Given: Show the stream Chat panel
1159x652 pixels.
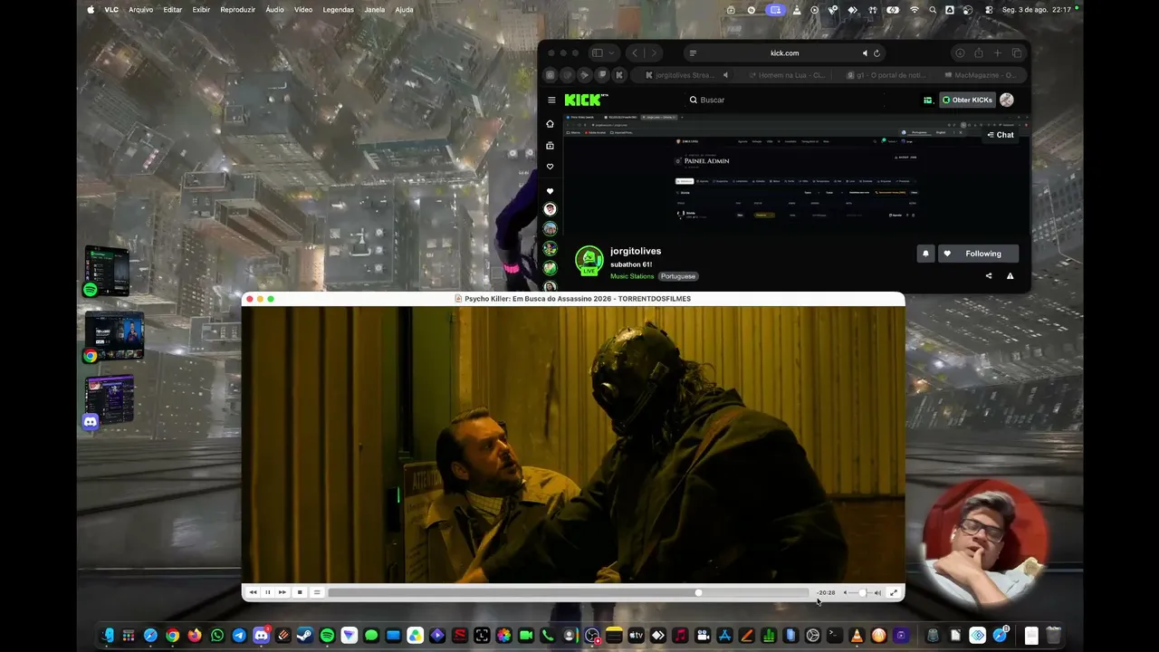Looking at the screenshot, I should [1001, 135].
